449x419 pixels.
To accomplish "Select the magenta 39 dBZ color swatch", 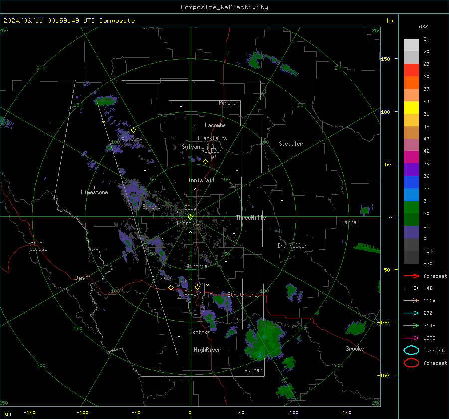I will click(x=411, y=157).
